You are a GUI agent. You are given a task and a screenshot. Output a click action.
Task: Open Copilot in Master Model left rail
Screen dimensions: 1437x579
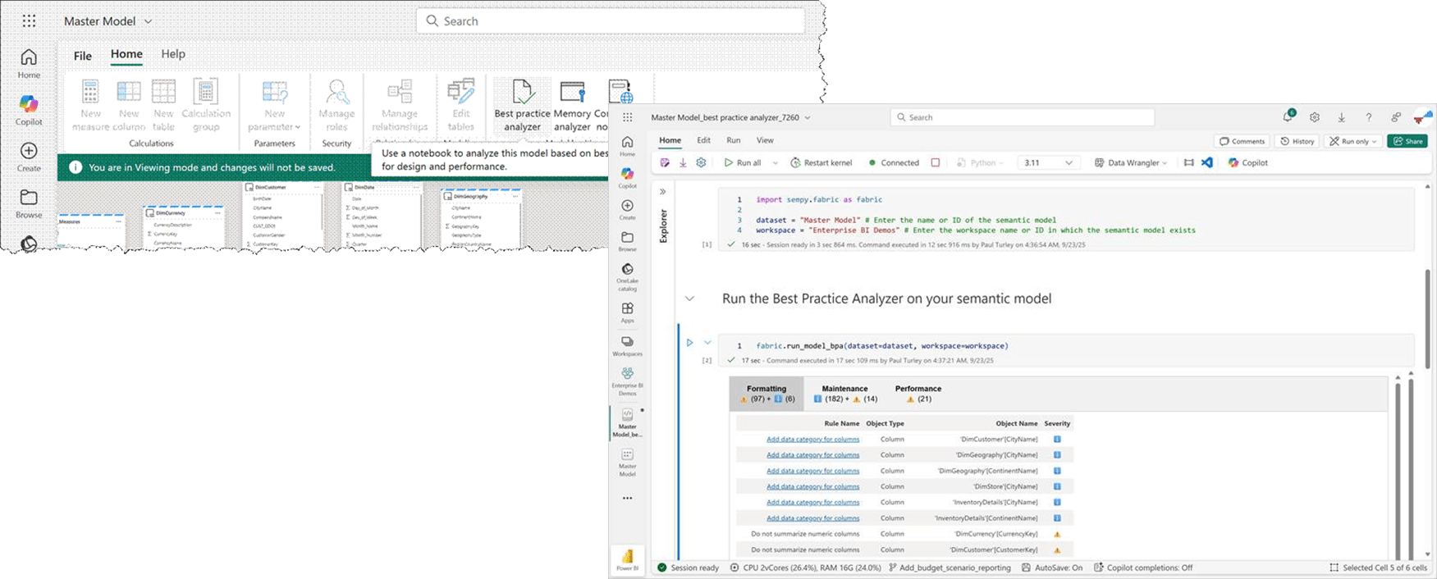coord(29,110)
